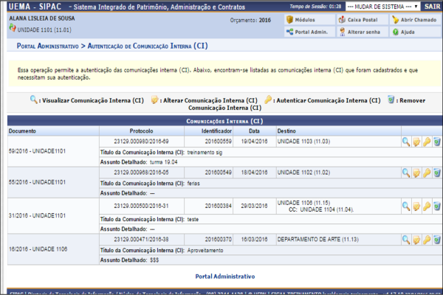This screenshot has width=443, height=295.
Task: Click the Protocolo column header
Action: click(141, 131)
